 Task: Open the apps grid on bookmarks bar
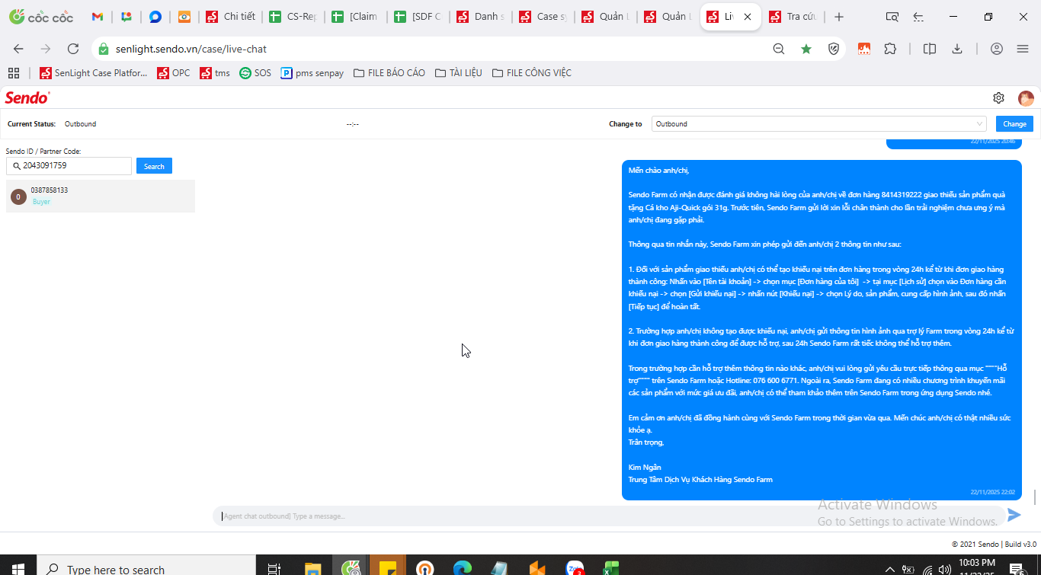(x=14, y=73)
